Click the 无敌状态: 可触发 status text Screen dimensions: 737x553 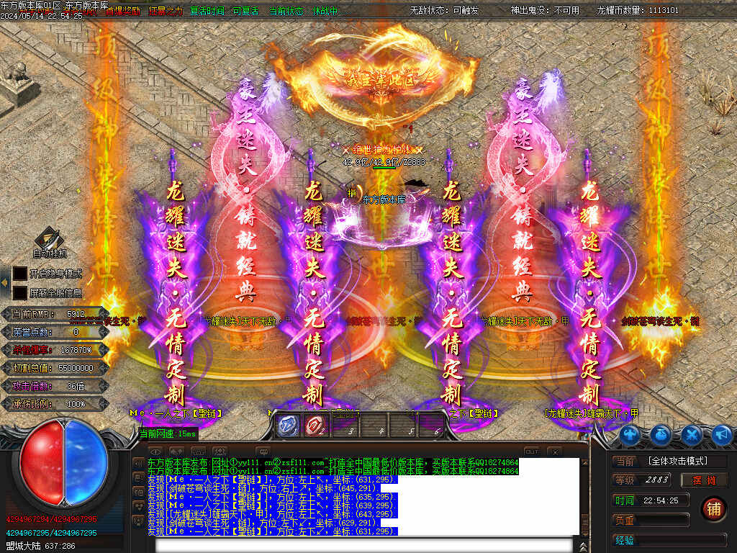[x=444, y=10]
